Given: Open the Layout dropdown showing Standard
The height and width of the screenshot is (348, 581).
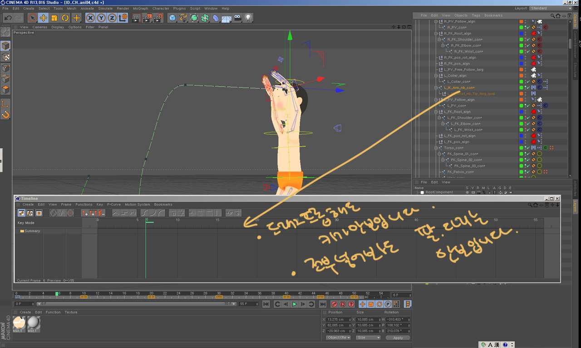Looking at the screenshot, I should 551,8.
